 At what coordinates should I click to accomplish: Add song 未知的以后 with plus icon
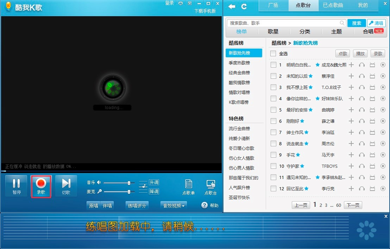point(351,76)
